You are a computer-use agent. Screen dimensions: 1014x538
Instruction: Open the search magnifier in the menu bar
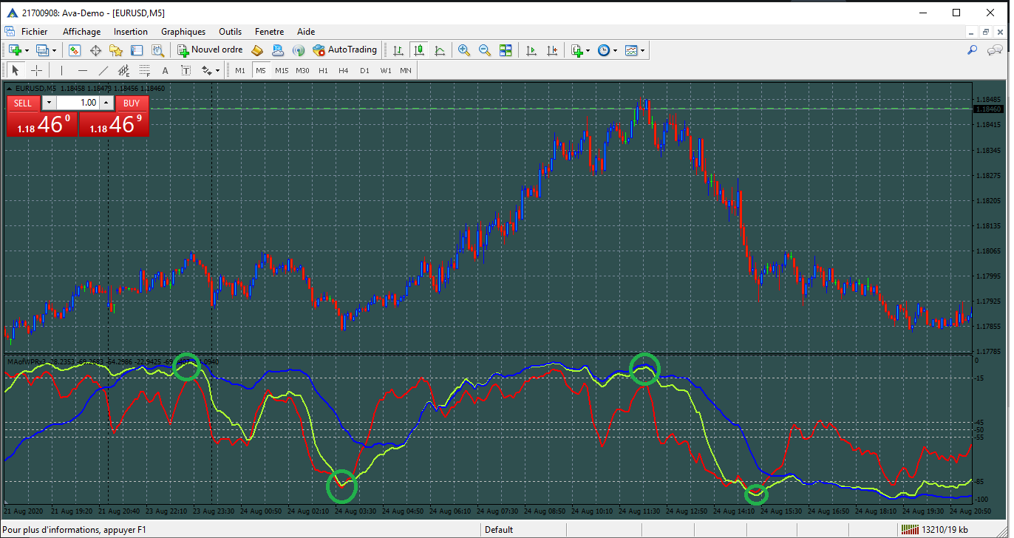973,50
